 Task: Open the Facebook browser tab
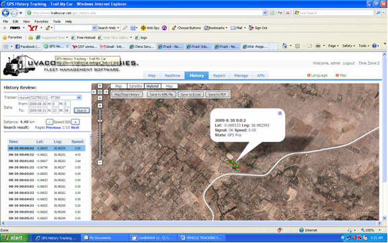tap(28, 46)
